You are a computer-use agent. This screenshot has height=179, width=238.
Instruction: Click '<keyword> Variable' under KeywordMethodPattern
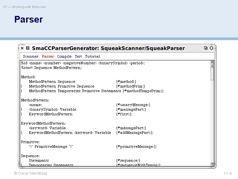[47, 128]
